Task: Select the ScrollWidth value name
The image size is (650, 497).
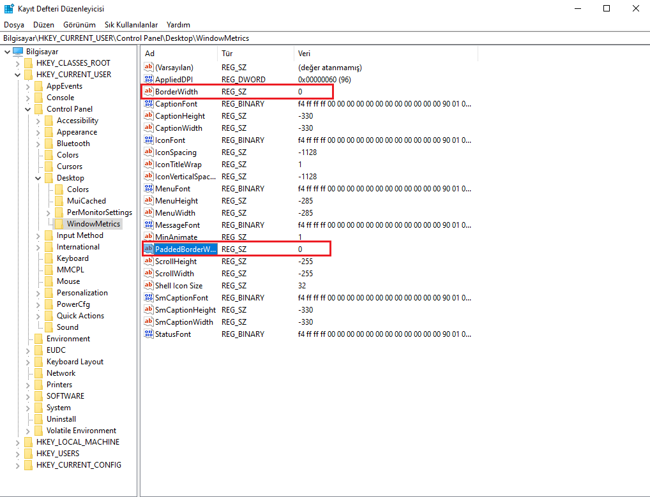Action: coord(174,273)
